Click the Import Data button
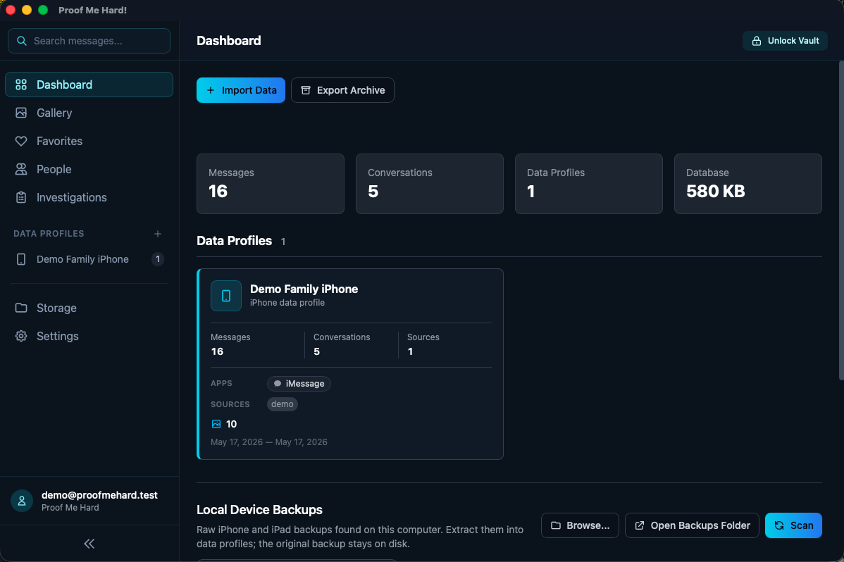Viewport: 844px width, 562px height. click(x=241, y=90)
